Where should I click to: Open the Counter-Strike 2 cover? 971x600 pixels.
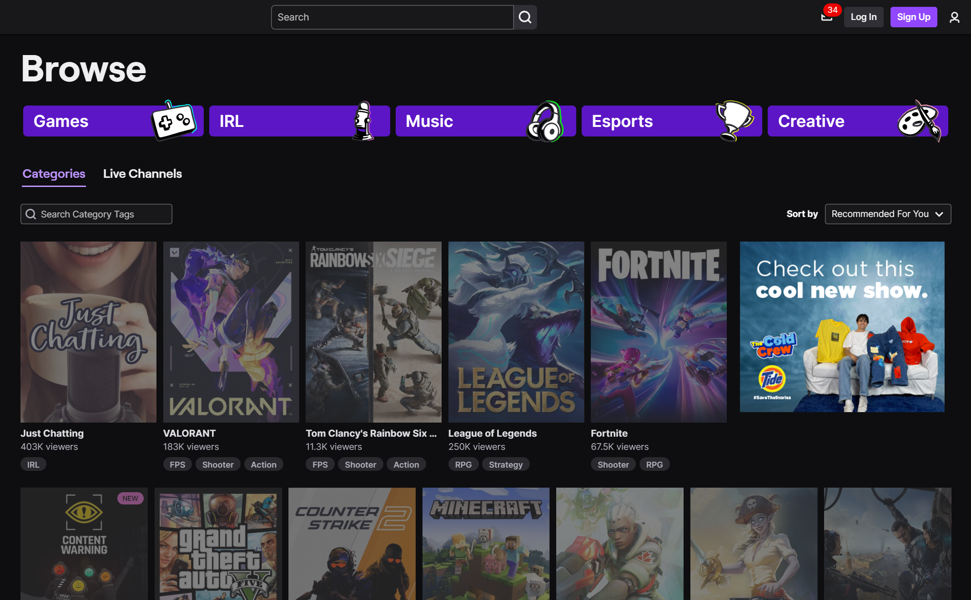coord(352,544)
